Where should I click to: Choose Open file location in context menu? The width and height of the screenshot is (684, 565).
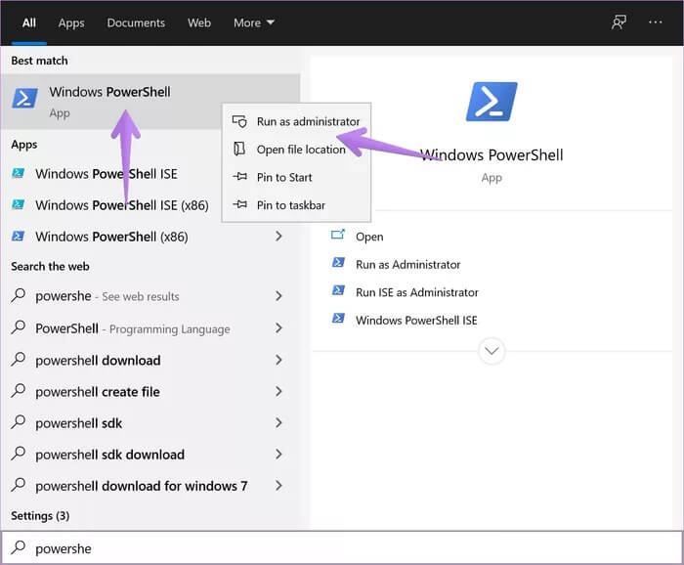pyautogui.click(x=297, y=150)
